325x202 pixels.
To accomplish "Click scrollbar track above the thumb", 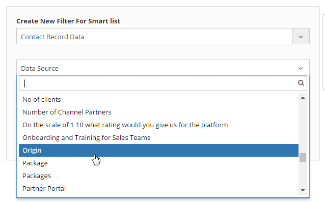I will pos(303,127).
